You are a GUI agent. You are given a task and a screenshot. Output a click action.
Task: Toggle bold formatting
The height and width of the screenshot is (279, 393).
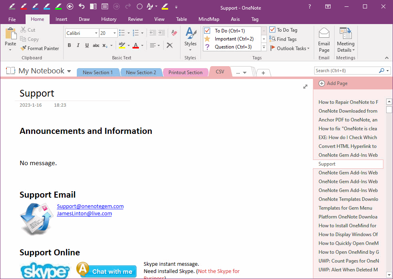[69, 45]
